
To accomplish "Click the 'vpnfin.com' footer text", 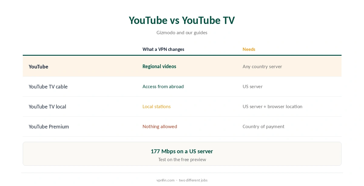I will point(165,180).
